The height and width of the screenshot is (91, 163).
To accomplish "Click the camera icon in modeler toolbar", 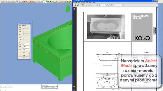I will click(x=17, y=2).
